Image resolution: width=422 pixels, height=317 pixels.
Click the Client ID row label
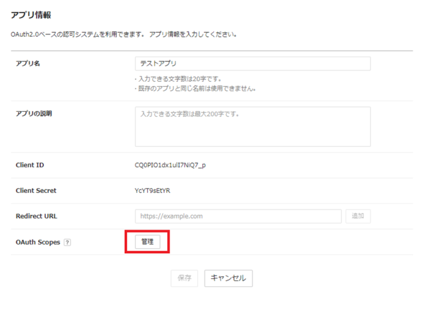pos(30,165)
